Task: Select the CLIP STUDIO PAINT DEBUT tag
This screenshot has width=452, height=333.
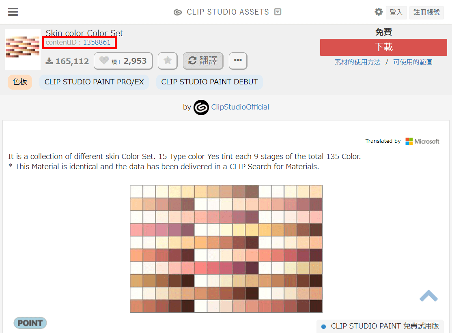Action: point(209,82)
